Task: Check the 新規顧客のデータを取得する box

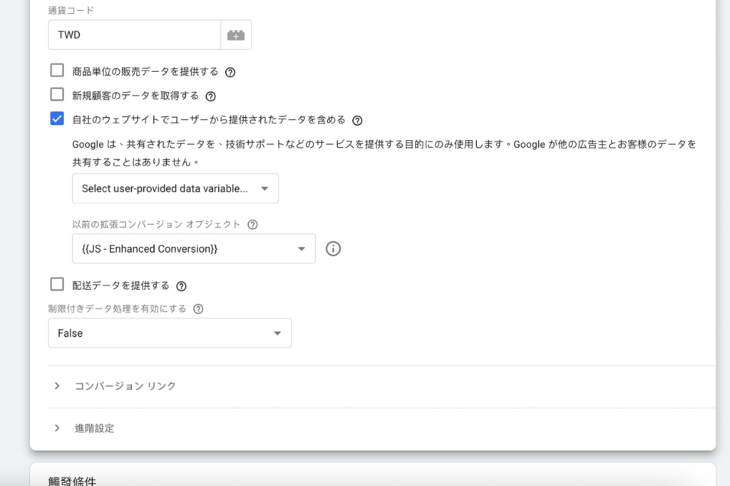Action: click(x=57, y=94)
